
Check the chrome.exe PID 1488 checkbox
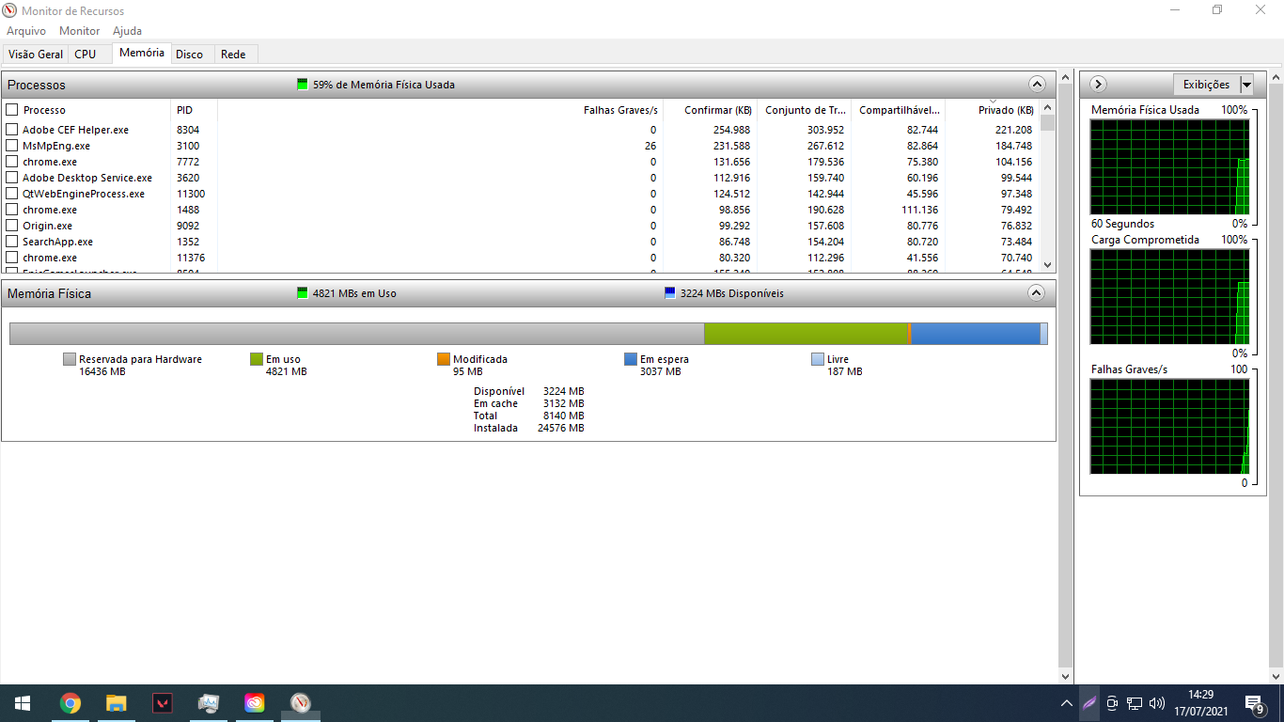tap(12, 210)
